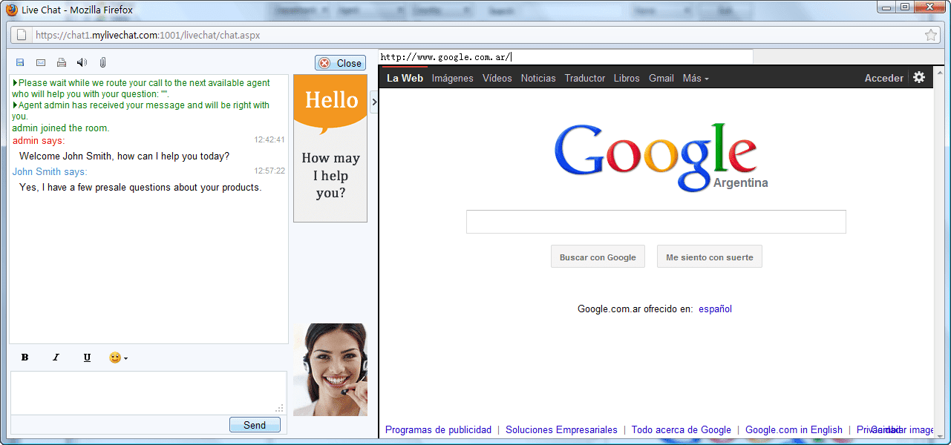Viewport: 951px width, 445px height.
Task: Select 'admin says:' label
Action: click(39, 140)
